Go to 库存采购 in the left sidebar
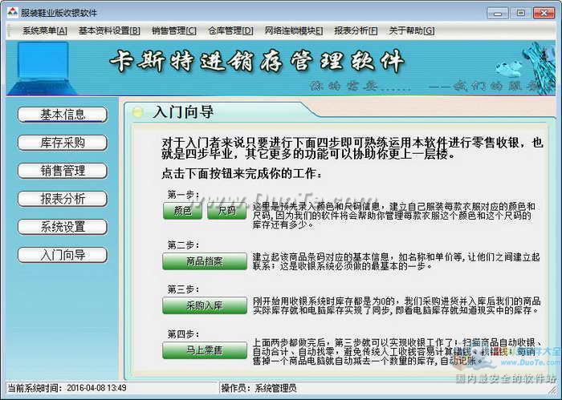 point(63,143)
